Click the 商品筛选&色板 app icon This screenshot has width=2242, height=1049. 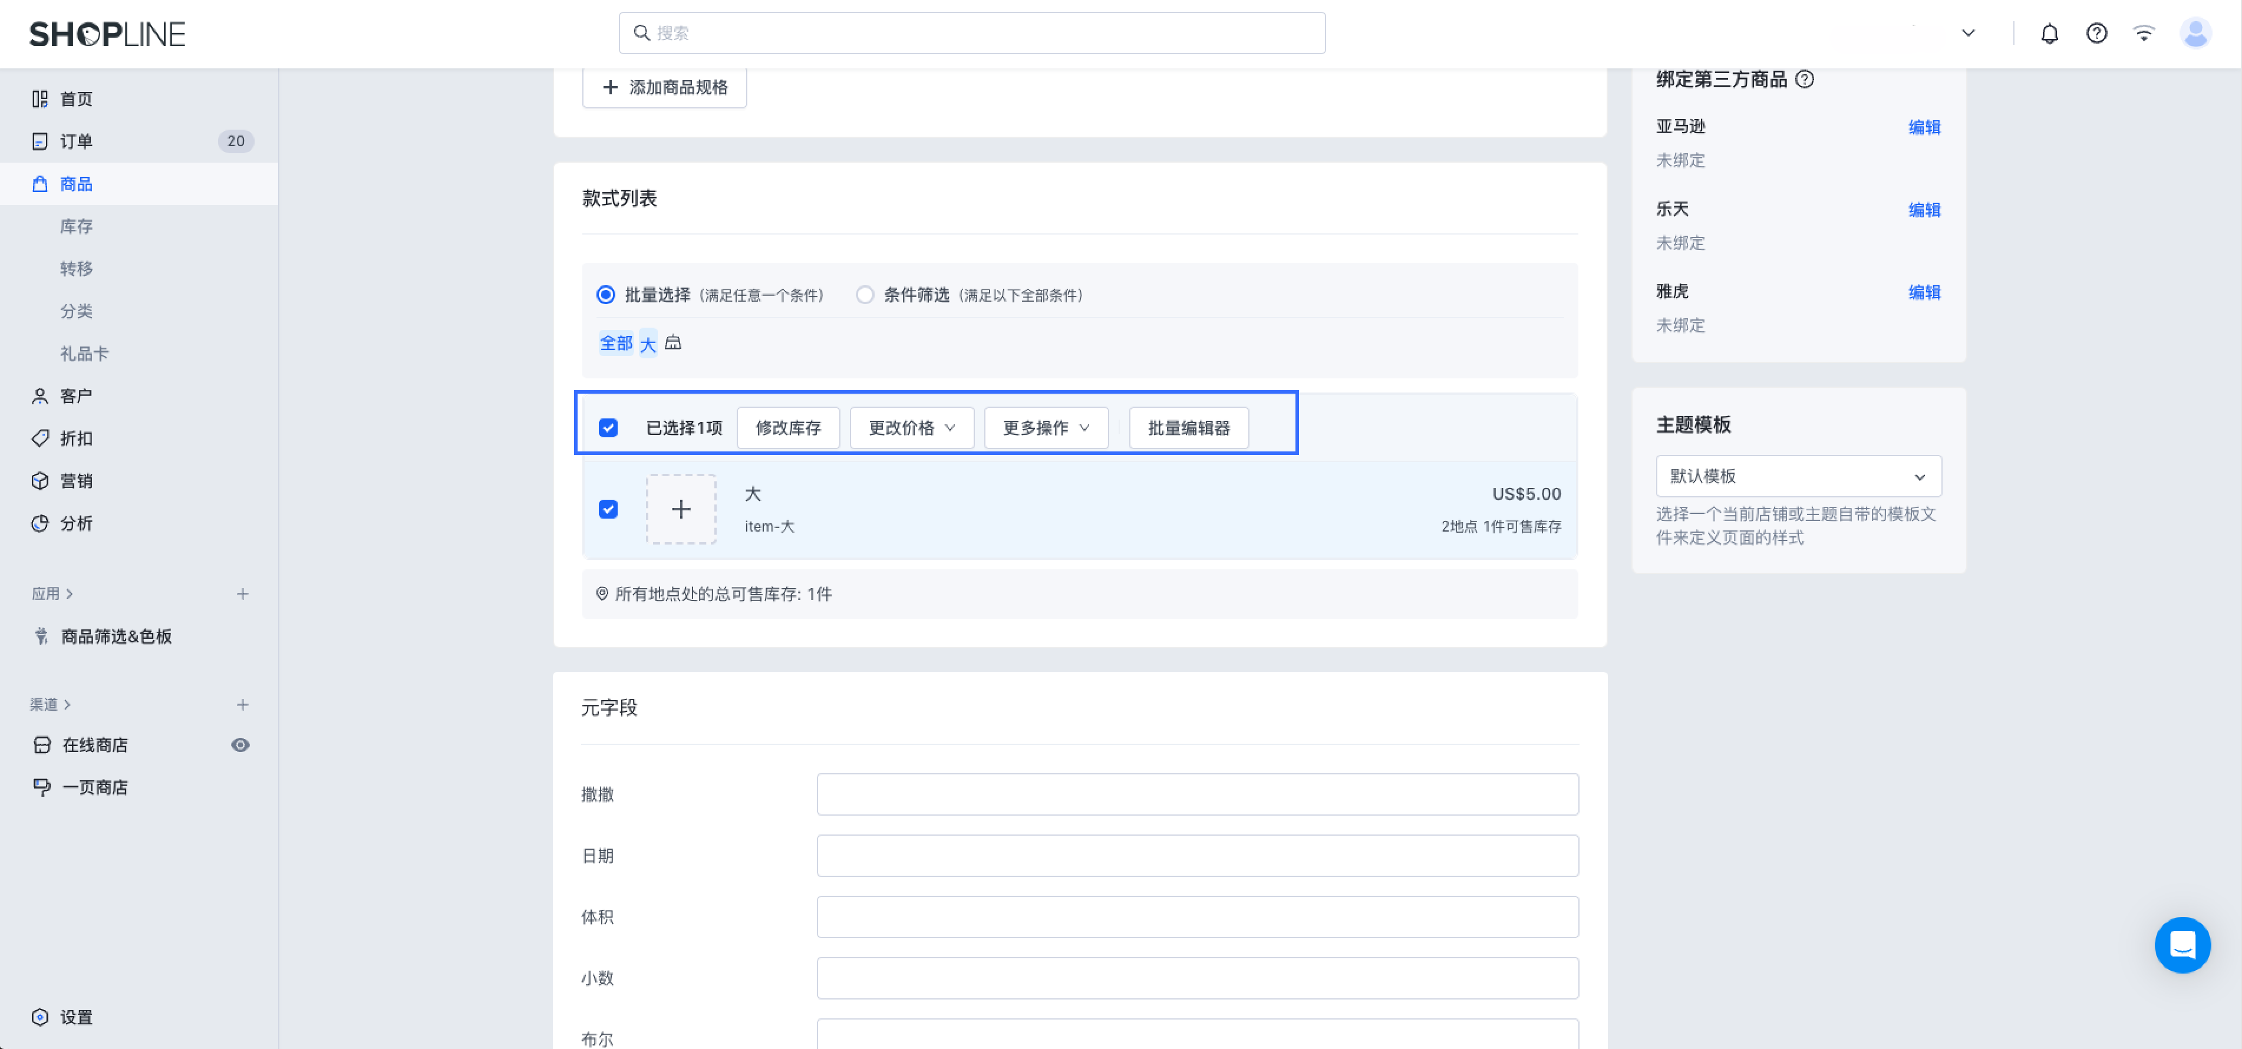41,636
